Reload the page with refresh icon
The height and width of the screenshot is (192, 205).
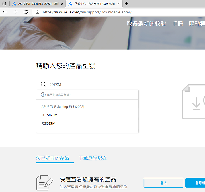tap(26, 12)
